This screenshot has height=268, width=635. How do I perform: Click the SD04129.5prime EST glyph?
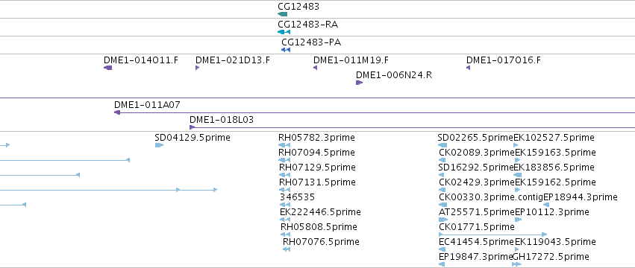click(159, 145)
